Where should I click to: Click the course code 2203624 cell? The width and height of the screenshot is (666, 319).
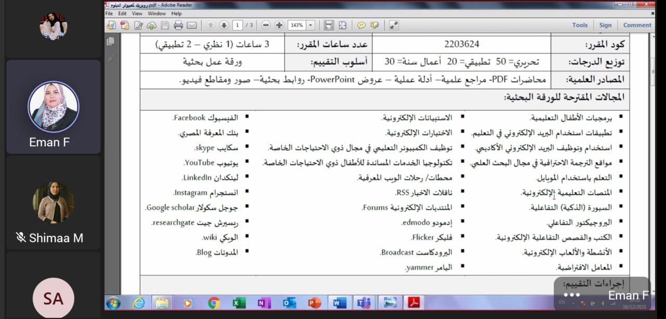[x=462, y=44]
